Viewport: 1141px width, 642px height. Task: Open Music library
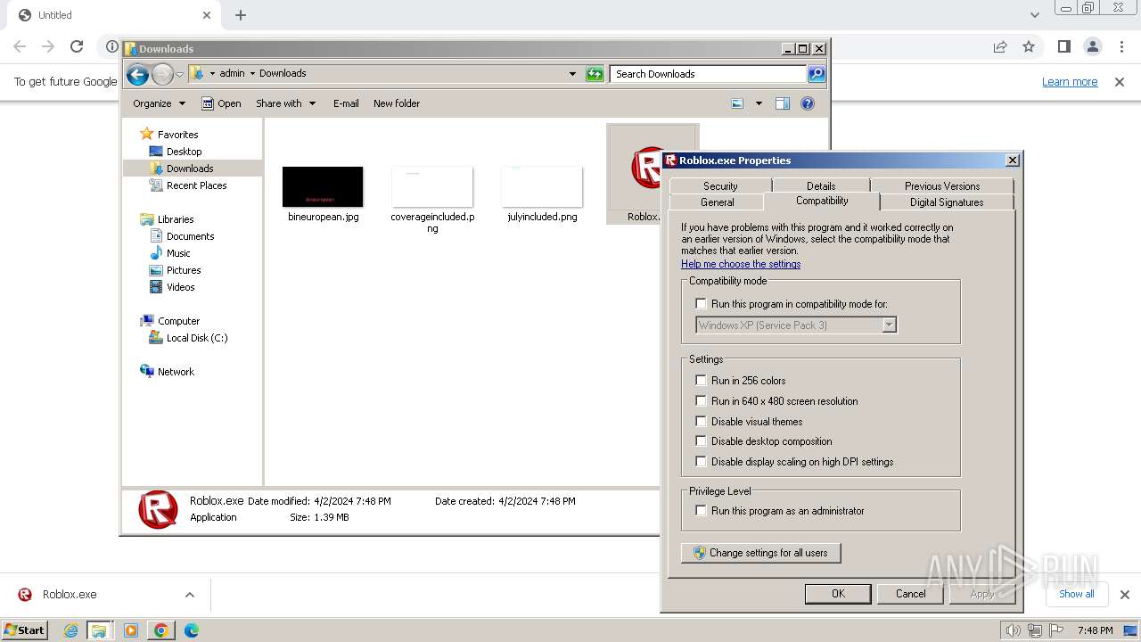[x=177, y=253]
